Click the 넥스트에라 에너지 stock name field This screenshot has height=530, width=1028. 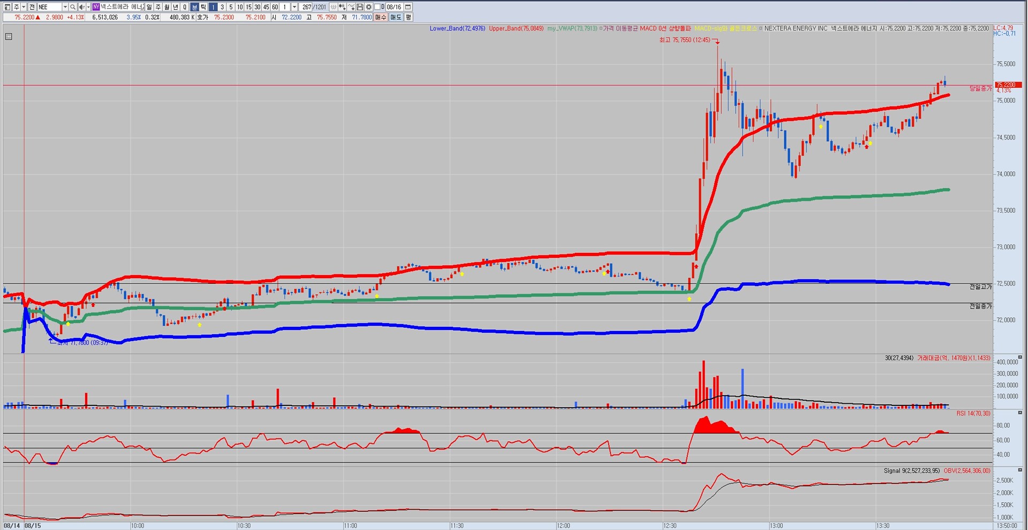pos(122,7)
